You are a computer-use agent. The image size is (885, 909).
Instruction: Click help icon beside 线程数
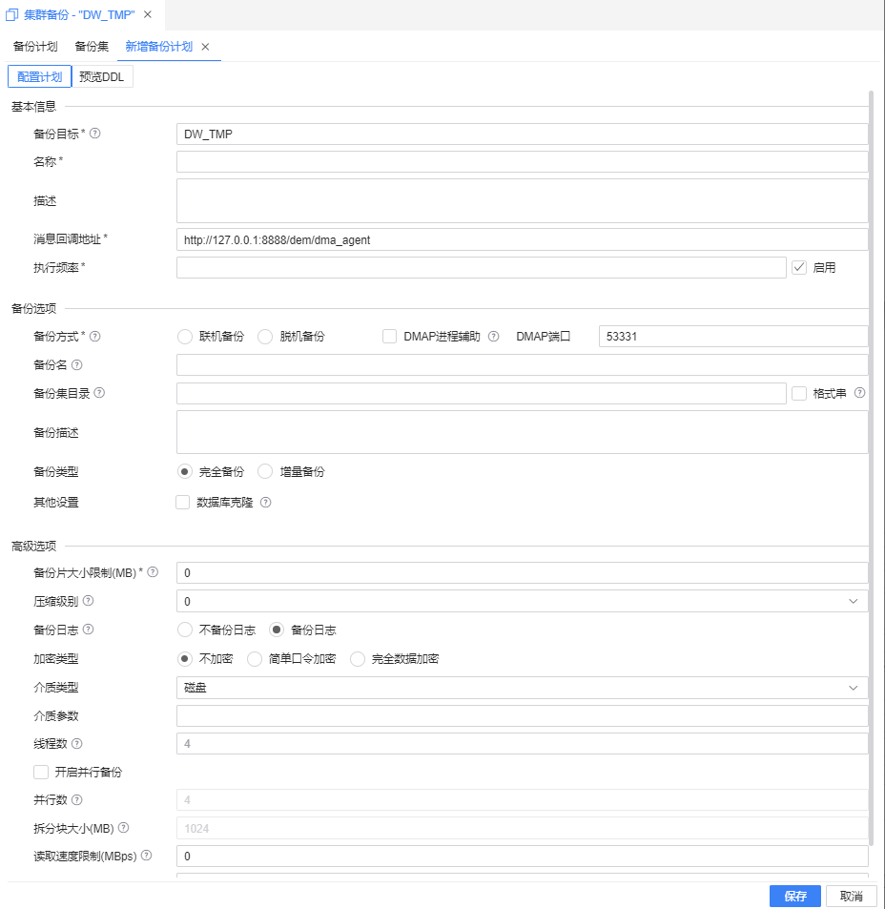coord(76,743)
